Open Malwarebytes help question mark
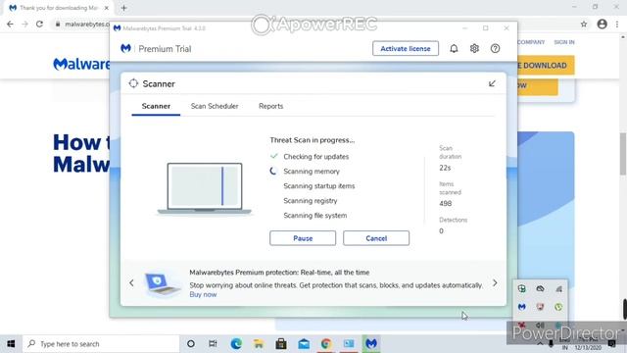This screenshot has height=353, width=627. click(495, 48)
